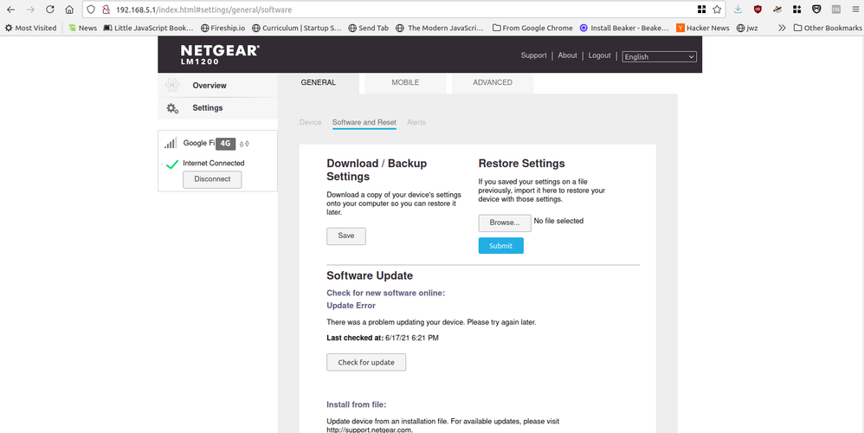Click the Logout link

599,55
